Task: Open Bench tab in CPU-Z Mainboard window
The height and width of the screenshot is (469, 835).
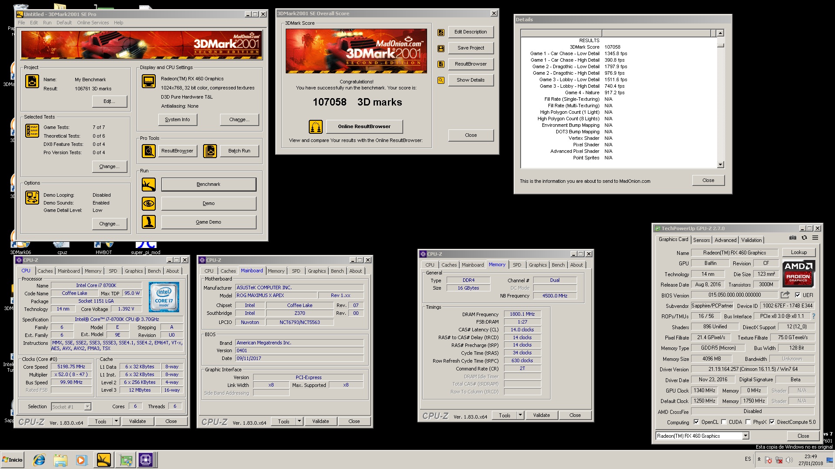Action: [x=337, y=271]
